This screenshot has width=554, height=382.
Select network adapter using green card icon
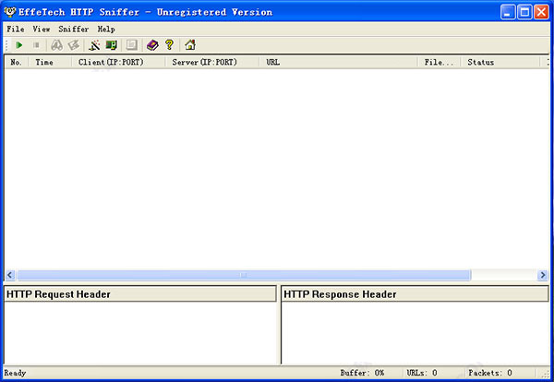[112, 45]
